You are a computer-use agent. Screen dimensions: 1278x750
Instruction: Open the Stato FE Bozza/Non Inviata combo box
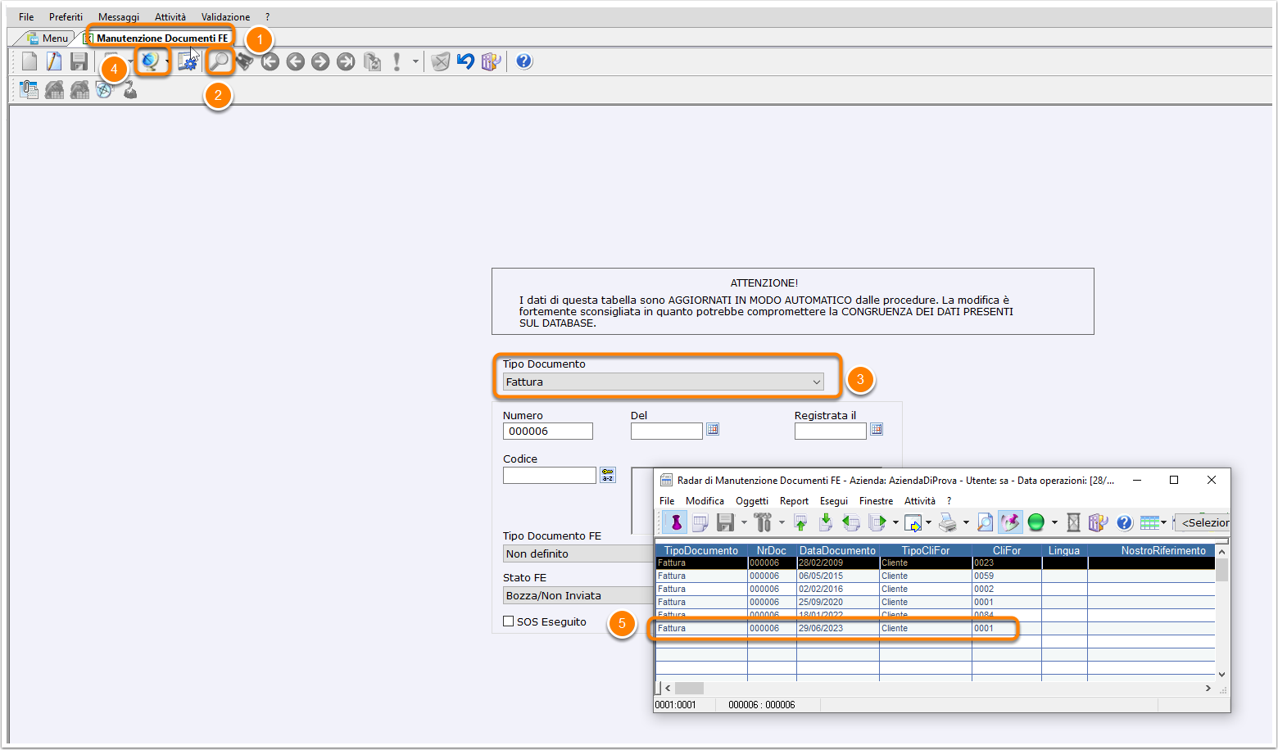click(x=578, y=596)
